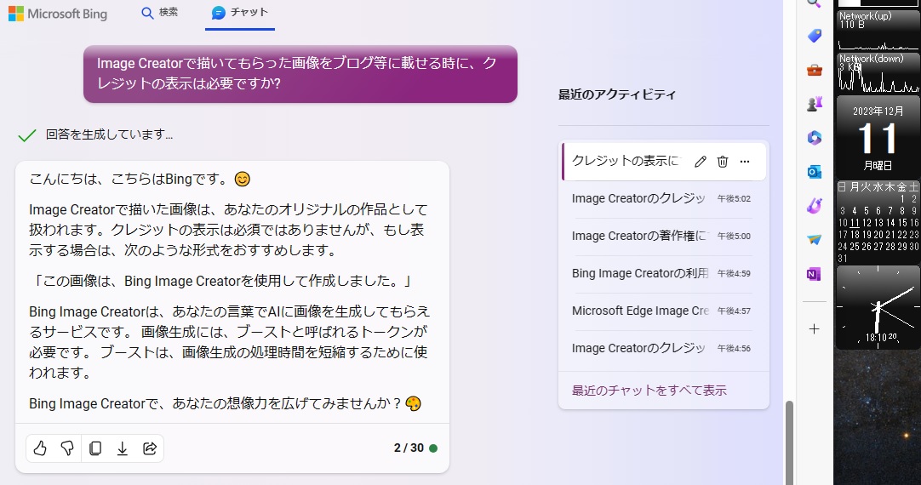Select the チャット chat tab
This screenshot has width=921, height=485.
click(x=240, y=12)
